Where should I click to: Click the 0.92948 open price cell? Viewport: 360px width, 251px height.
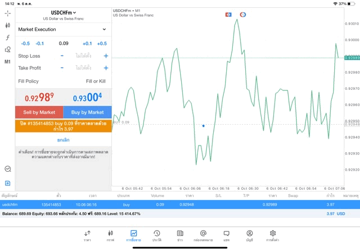pyautogui.click(x=187, y=204)
